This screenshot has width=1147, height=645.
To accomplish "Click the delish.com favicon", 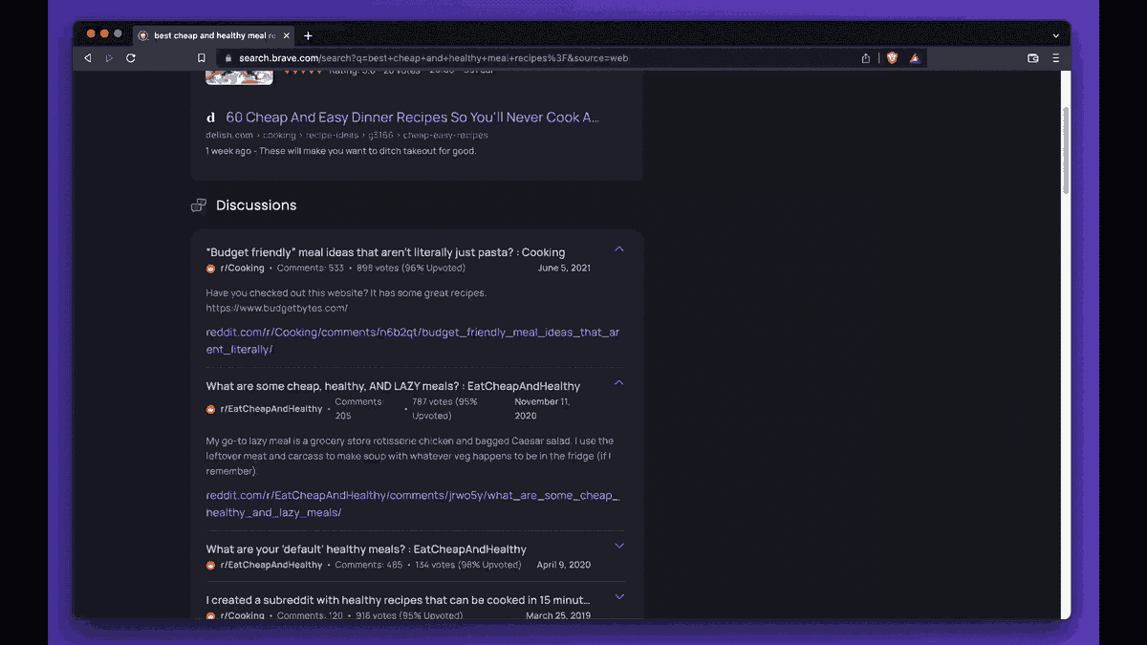I will 211,118.
